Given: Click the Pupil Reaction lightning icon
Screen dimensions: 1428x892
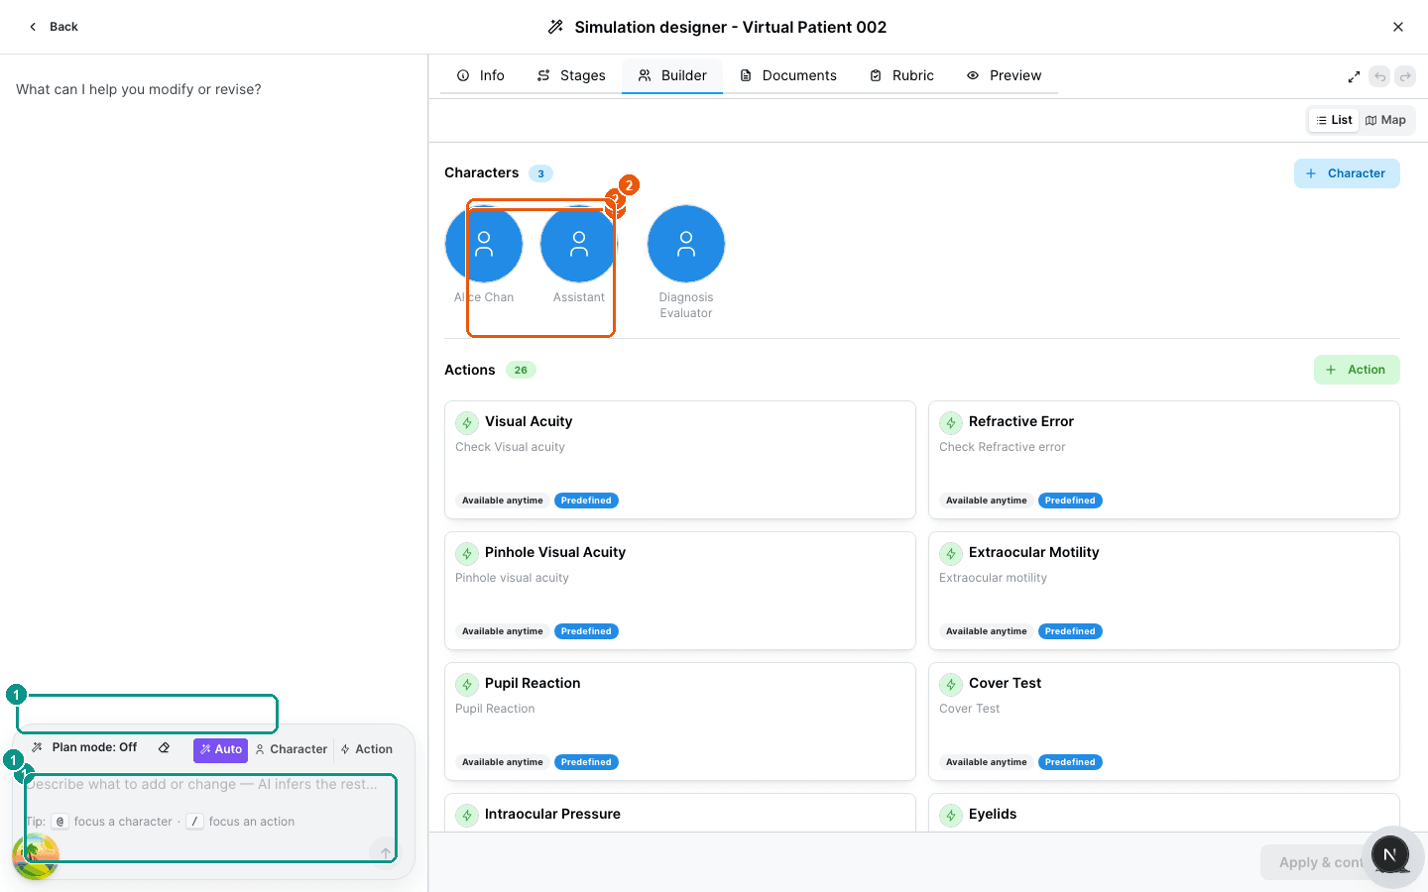Looking at the screenshot, I should [x=467, y=685].
